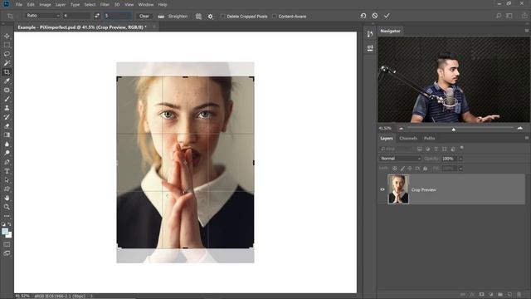
Task: Enable Delete Cropped Pixels checkbox
Action: [x=222, y=17]
